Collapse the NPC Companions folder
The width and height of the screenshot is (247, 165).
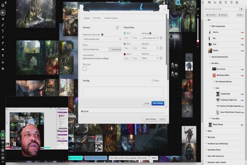(x=210, y=26)
